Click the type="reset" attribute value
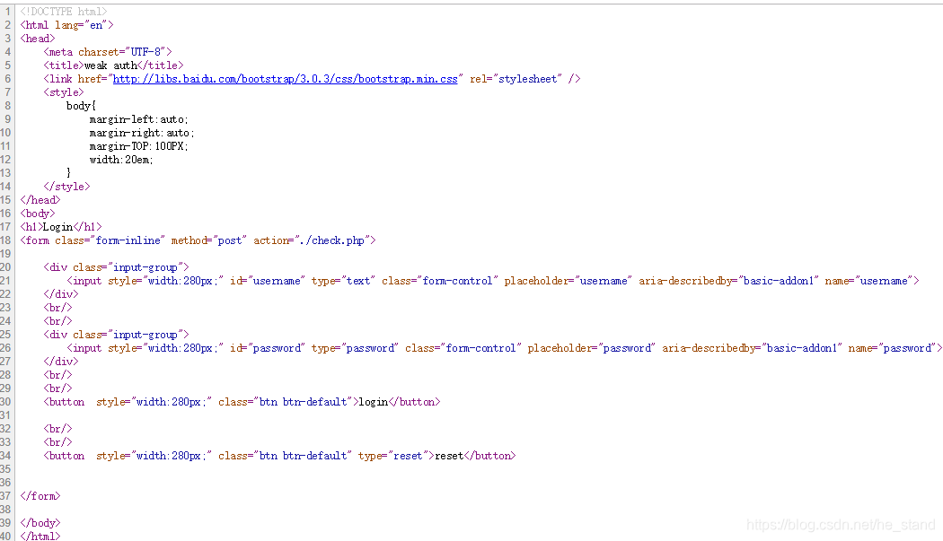Screen dimensions: 943x541 tap(409, 456)
